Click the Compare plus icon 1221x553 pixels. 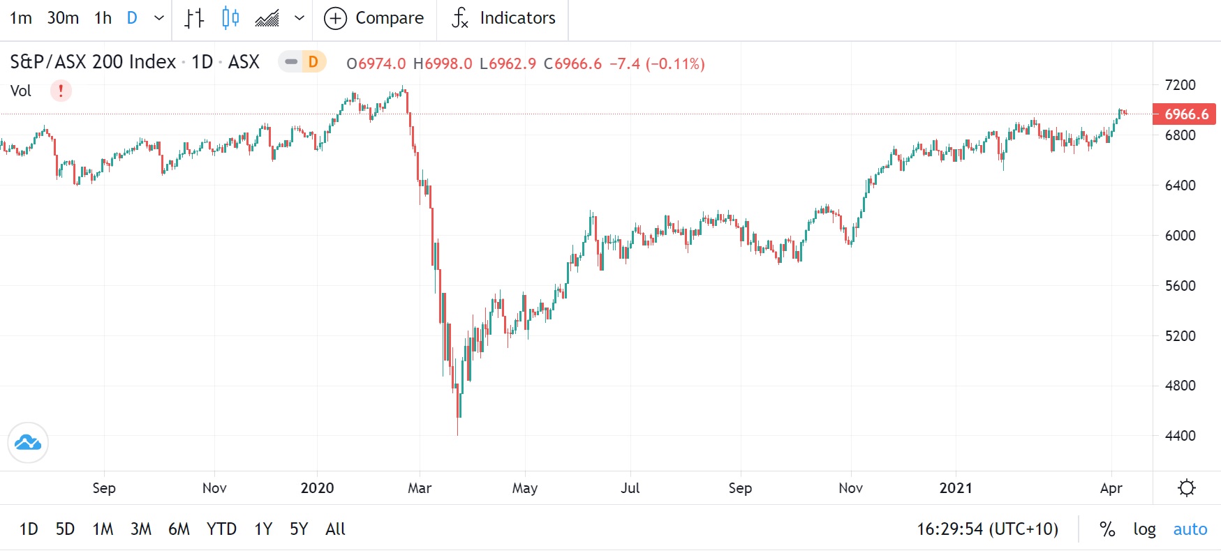pos(335,18)
